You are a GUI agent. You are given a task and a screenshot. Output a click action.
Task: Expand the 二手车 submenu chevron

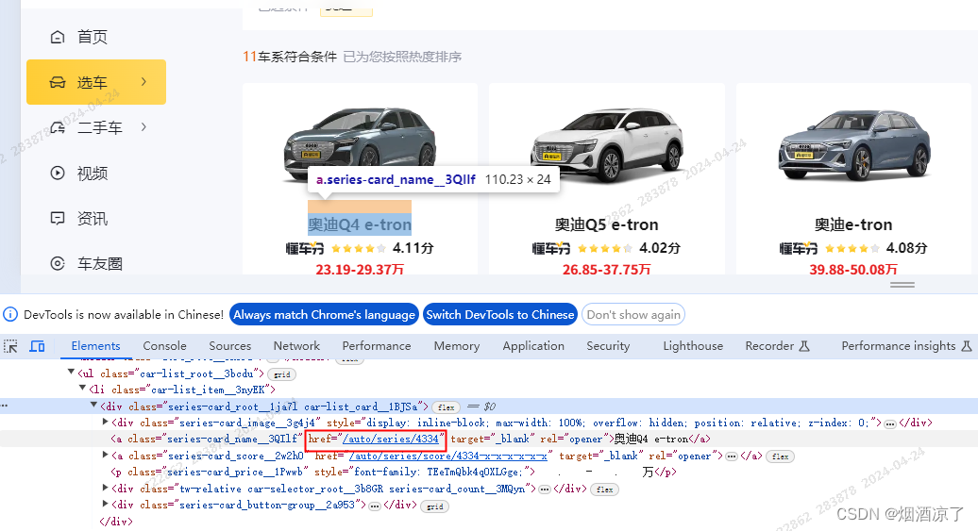pos(144,127)
